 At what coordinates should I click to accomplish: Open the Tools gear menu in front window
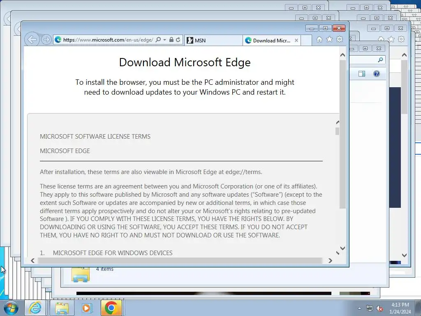(x=340, y=39)
